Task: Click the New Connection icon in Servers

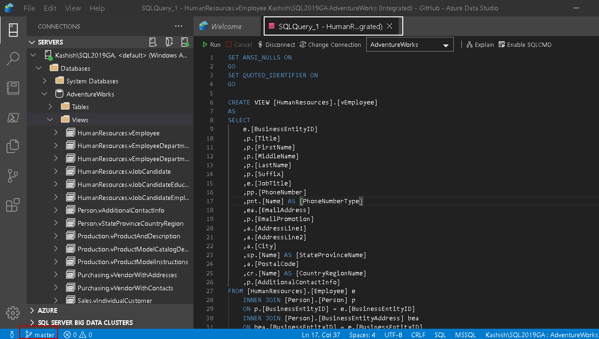Action: point(153,42)
